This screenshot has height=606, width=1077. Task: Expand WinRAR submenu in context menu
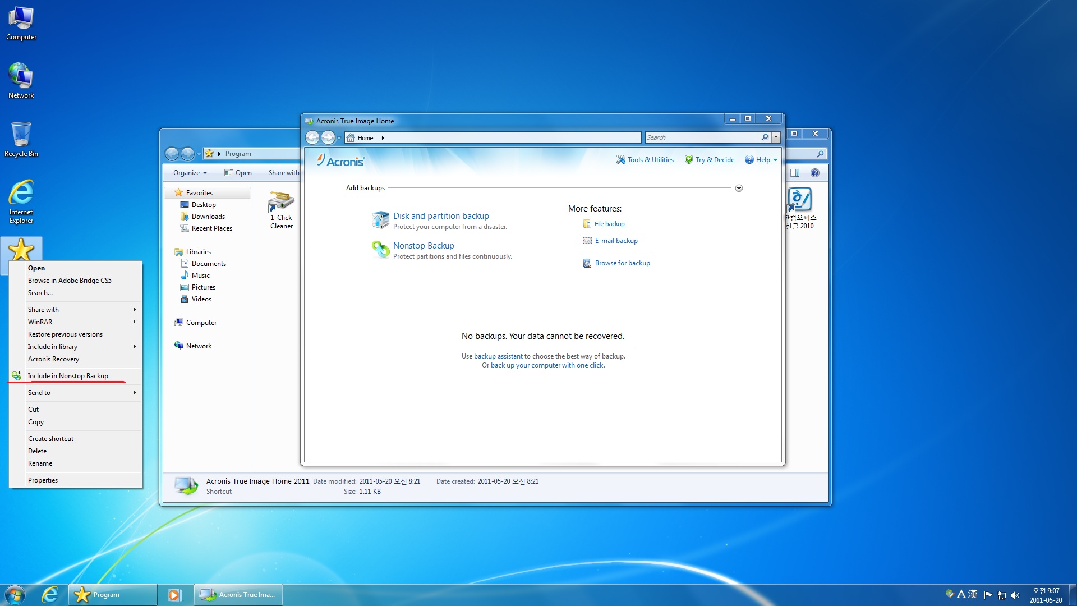click(x=75, y=322)
